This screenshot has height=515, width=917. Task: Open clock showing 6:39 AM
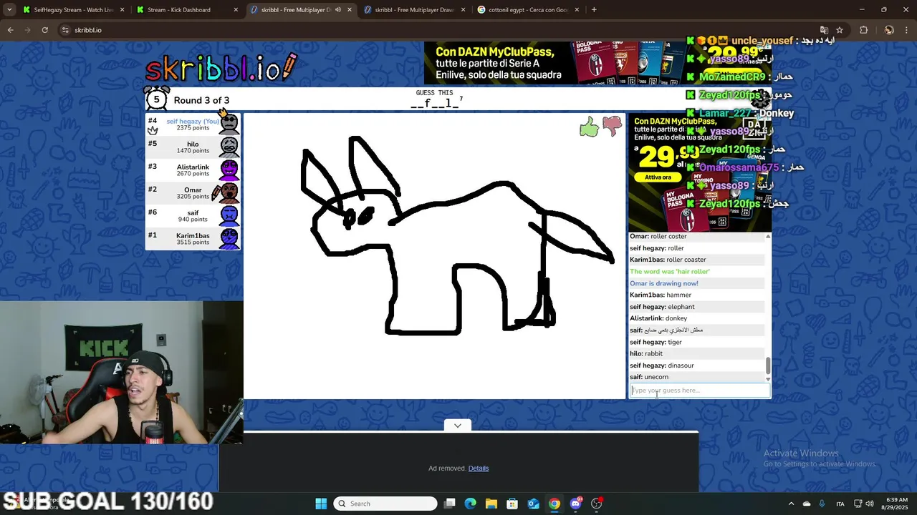896,504
